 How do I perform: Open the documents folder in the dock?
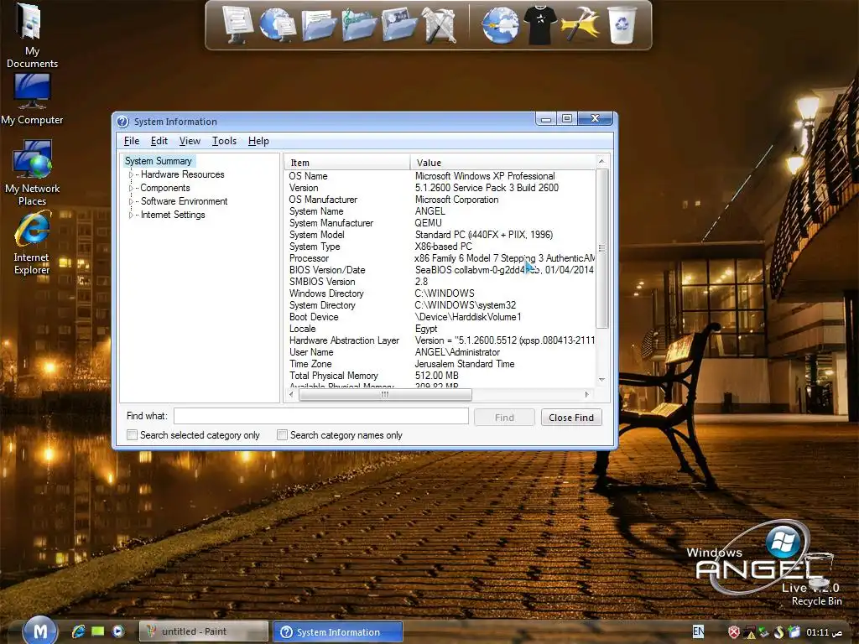click(x=319, y=25)
